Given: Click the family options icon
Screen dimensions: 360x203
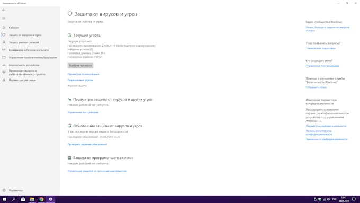Looking at the screenshot, I should [x=4, y=80].
